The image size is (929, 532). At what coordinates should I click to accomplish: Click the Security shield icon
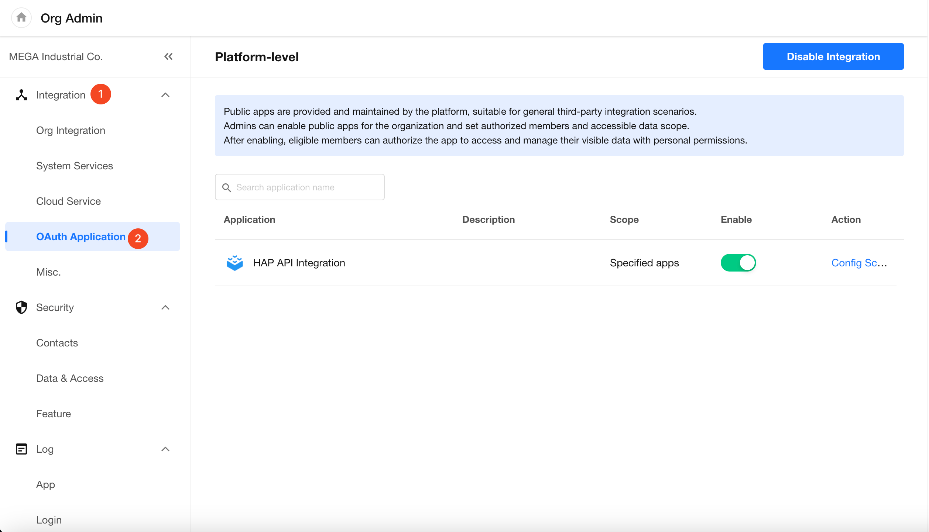click(21, 307)
